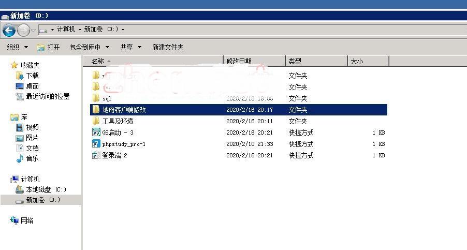The width and height of the screenshot is (467, 250).
Task: Sort files by 类型 column header
Action: point(315,61)
